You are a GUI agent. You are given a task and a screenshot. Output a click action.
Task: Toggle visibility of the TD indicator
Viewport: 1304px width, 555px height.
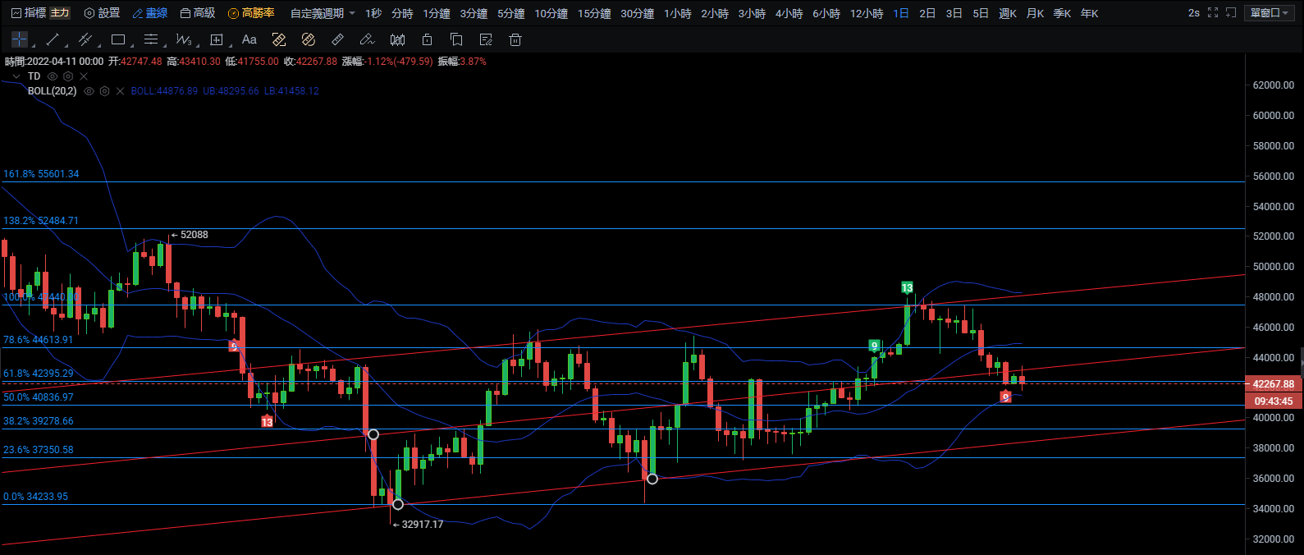point(53,76)
